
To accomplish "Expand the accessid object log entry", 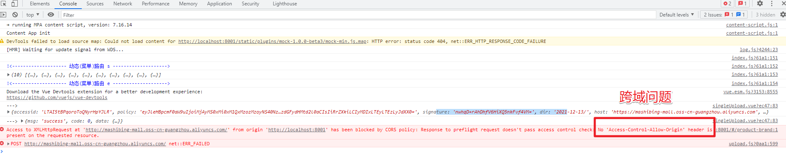I will (9, 112).
